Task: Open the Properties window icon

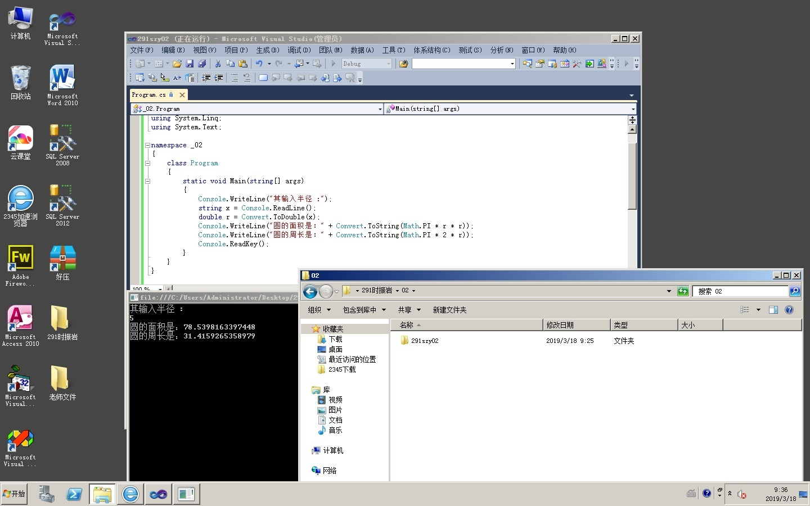Action: click(540, 64)
